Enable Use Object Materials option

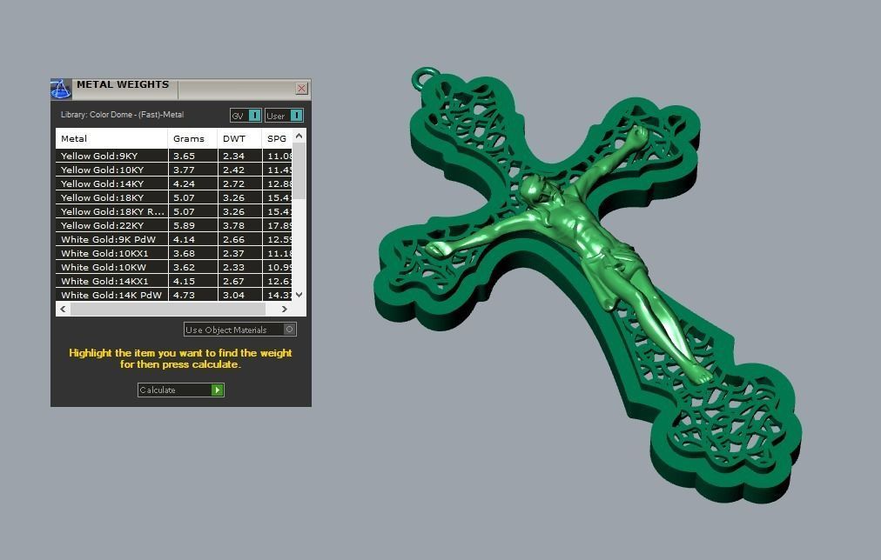pos(240,330)
